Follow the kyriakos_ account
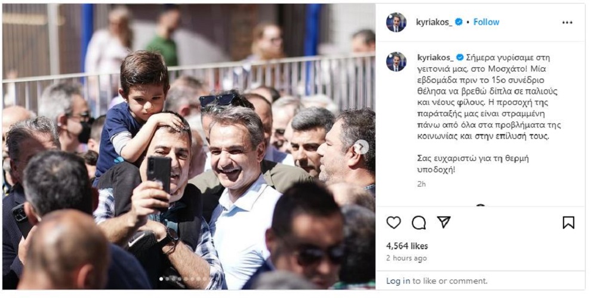591x298 pixels. pos(486,22)
